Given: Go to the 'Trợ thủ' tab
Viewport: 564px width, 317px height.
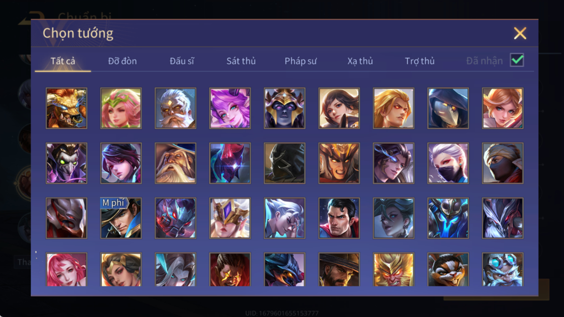Looking at the screenshot, I should pos(420,61).
